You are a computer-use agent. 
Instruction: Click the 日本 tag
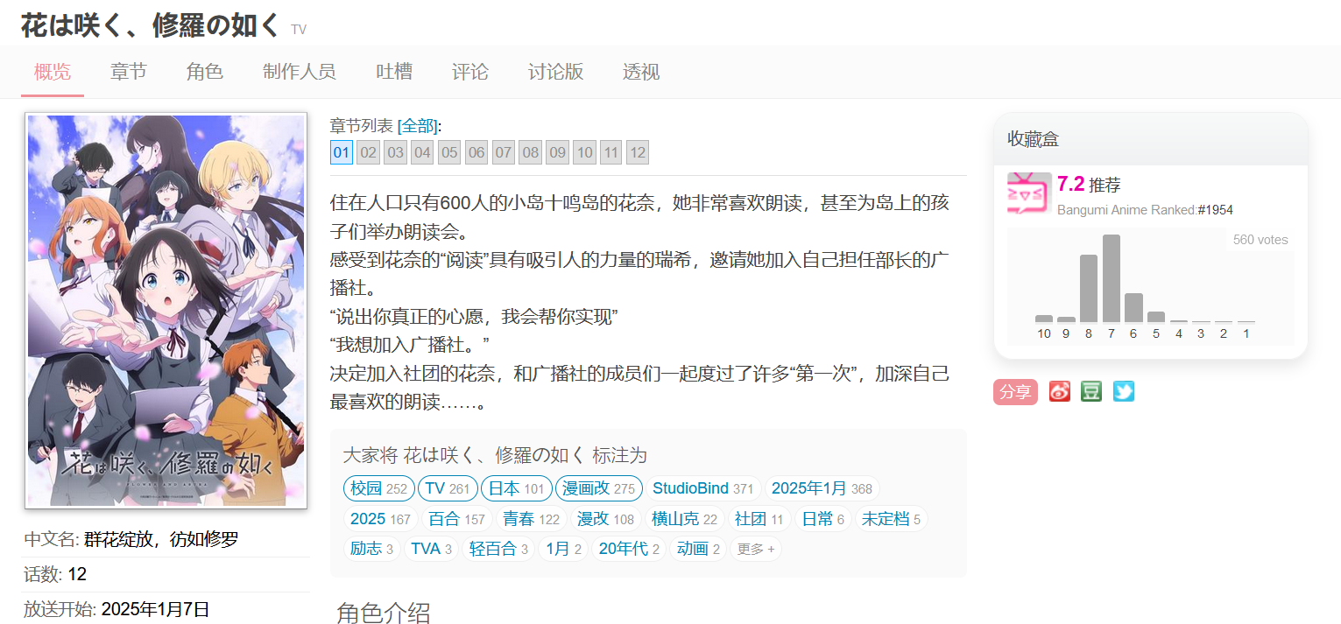click(517, 488)
